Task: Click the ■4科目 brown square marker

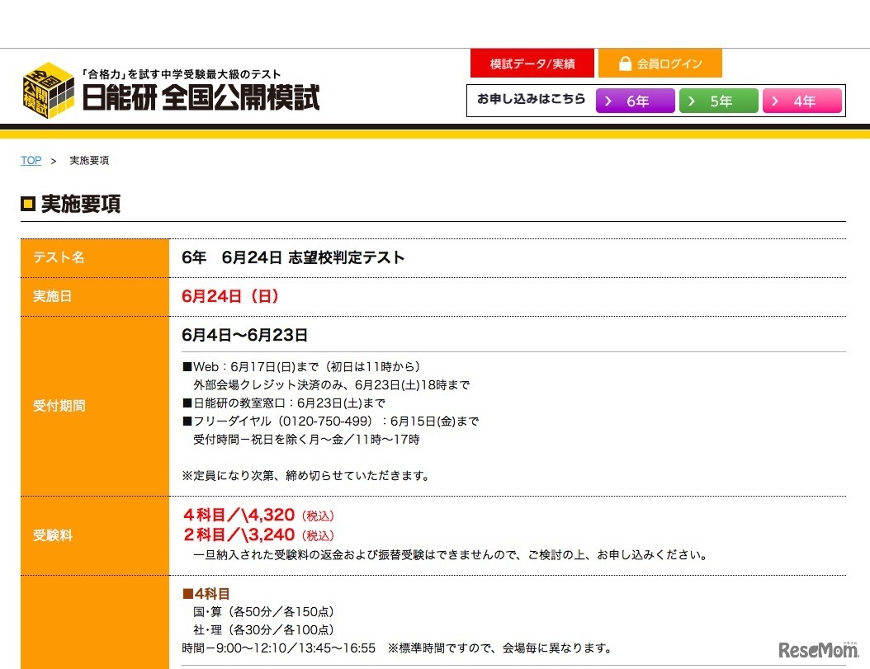Action: [x=187, y=593]
